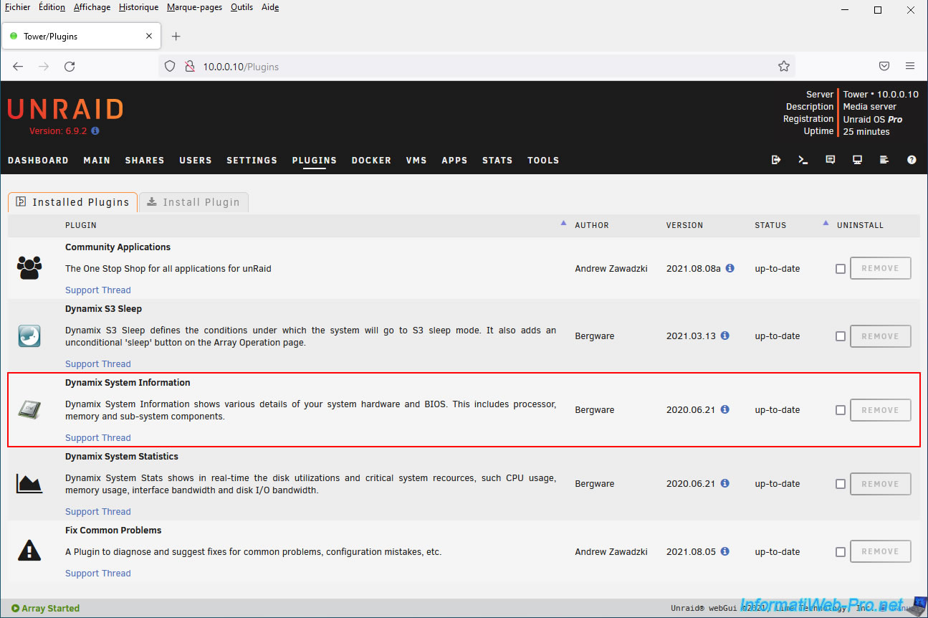Open the Firefox hamburger application menu
Viewport: 928px width, 618px height.
[909, 66]
